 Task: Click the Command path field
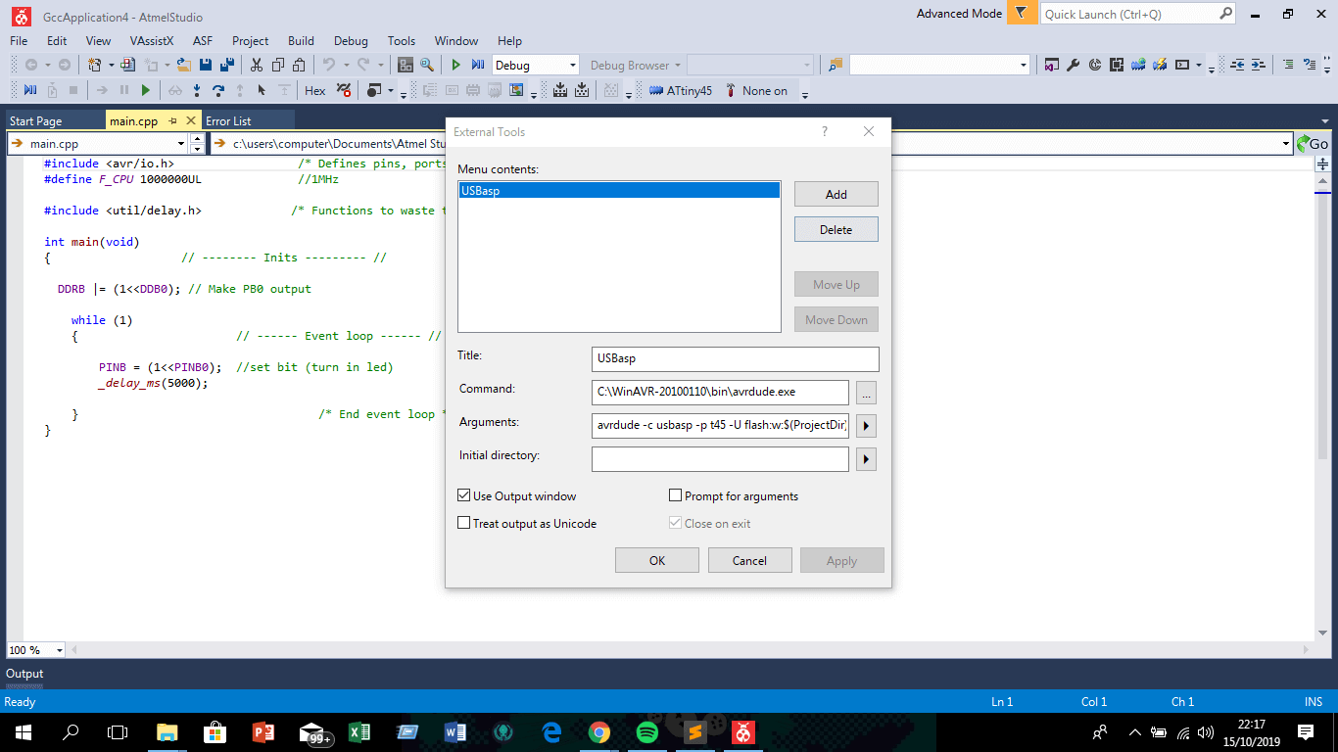pos(720,392)
